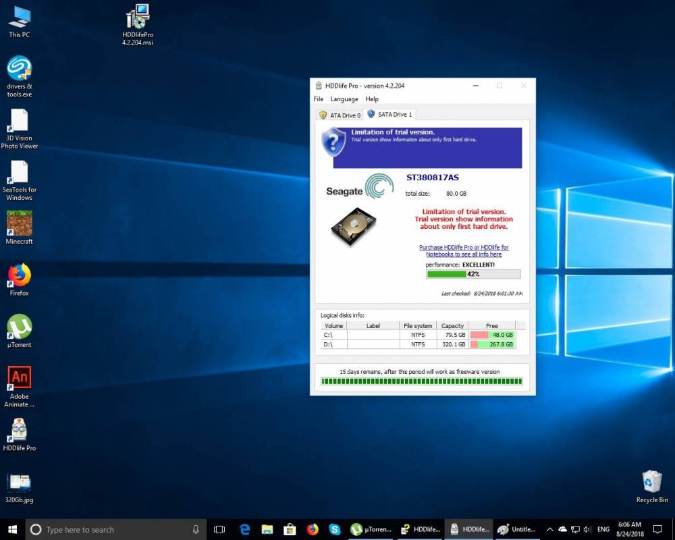This screenshot has height=540, width=675.
Task: Switch to the ATA Drive 0 tab
Action: click(x=340, y=115)
